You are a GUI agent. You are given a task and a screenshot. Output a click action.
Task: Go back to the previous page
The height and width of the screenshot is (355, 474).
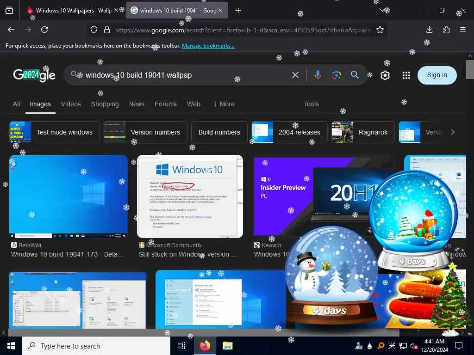click(11, 30)
